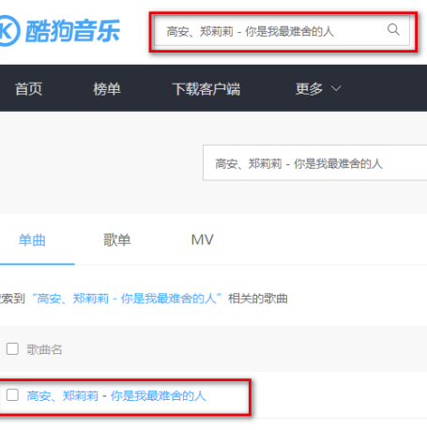Tick the select-all checkbox beside 歌曲名
Image resolution: width=427 pixels, height=430 pixels.
coord(12,348)
